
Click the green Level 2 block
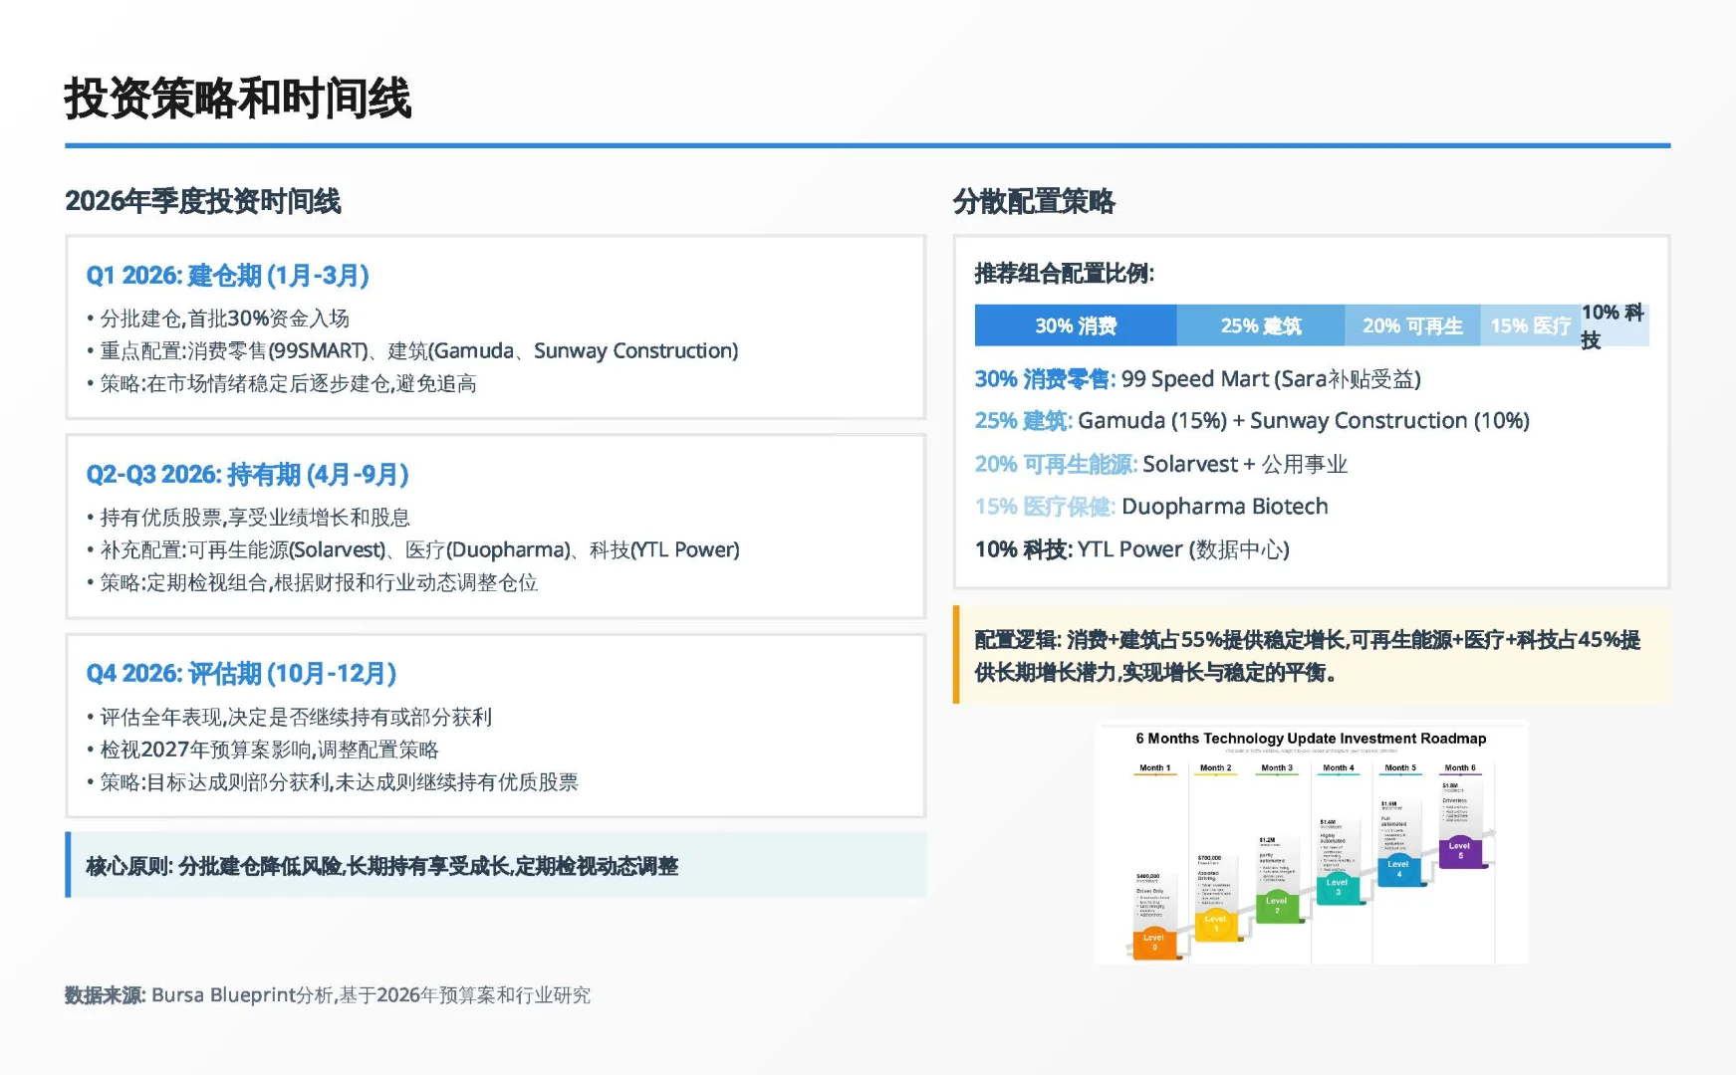click(x=1277, y=906)
